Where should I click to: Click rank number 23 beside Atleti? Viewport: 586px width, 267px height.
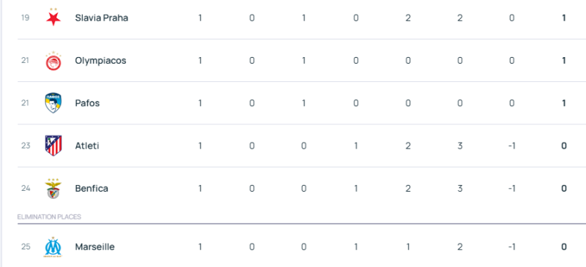click(26, 146)
